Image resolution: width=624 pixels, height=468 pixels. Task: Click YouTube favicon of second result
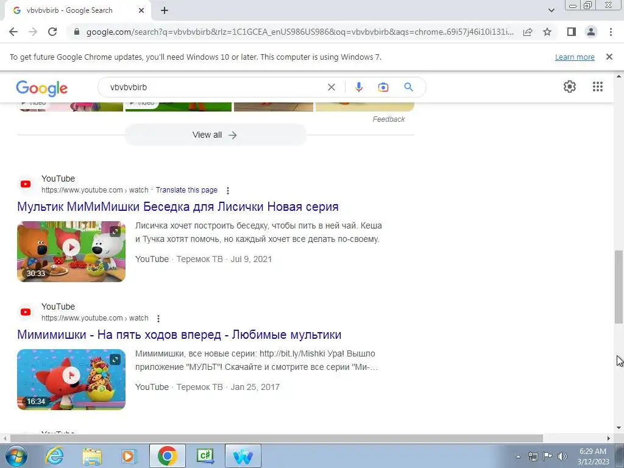[x=26, y=312]
